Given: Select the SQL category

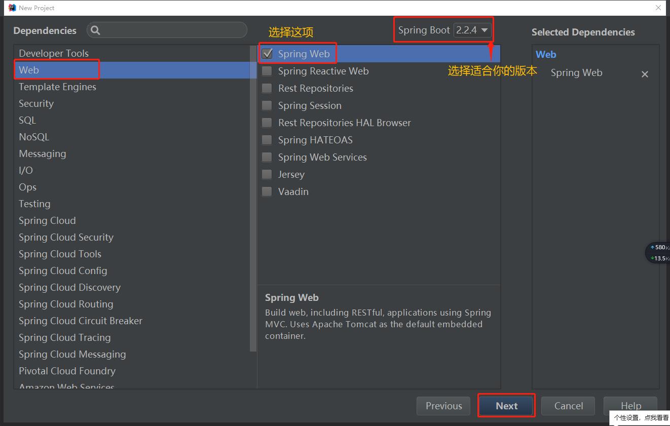Looking at the screenshot, I should (x=132, y=120).
